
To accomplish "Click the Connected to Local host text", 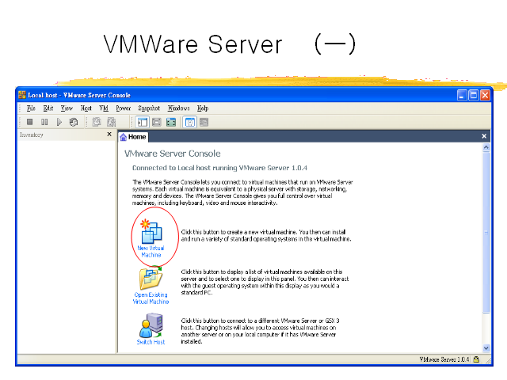I will pos(219,168).
